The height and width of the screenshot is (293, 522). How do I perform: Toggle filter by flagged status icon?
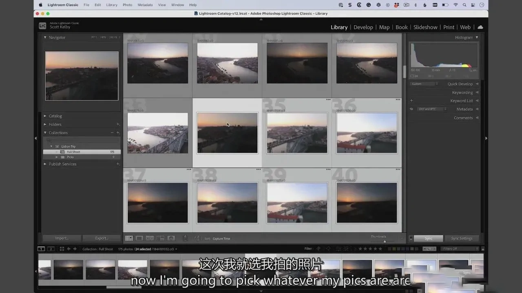pos(318,249)
